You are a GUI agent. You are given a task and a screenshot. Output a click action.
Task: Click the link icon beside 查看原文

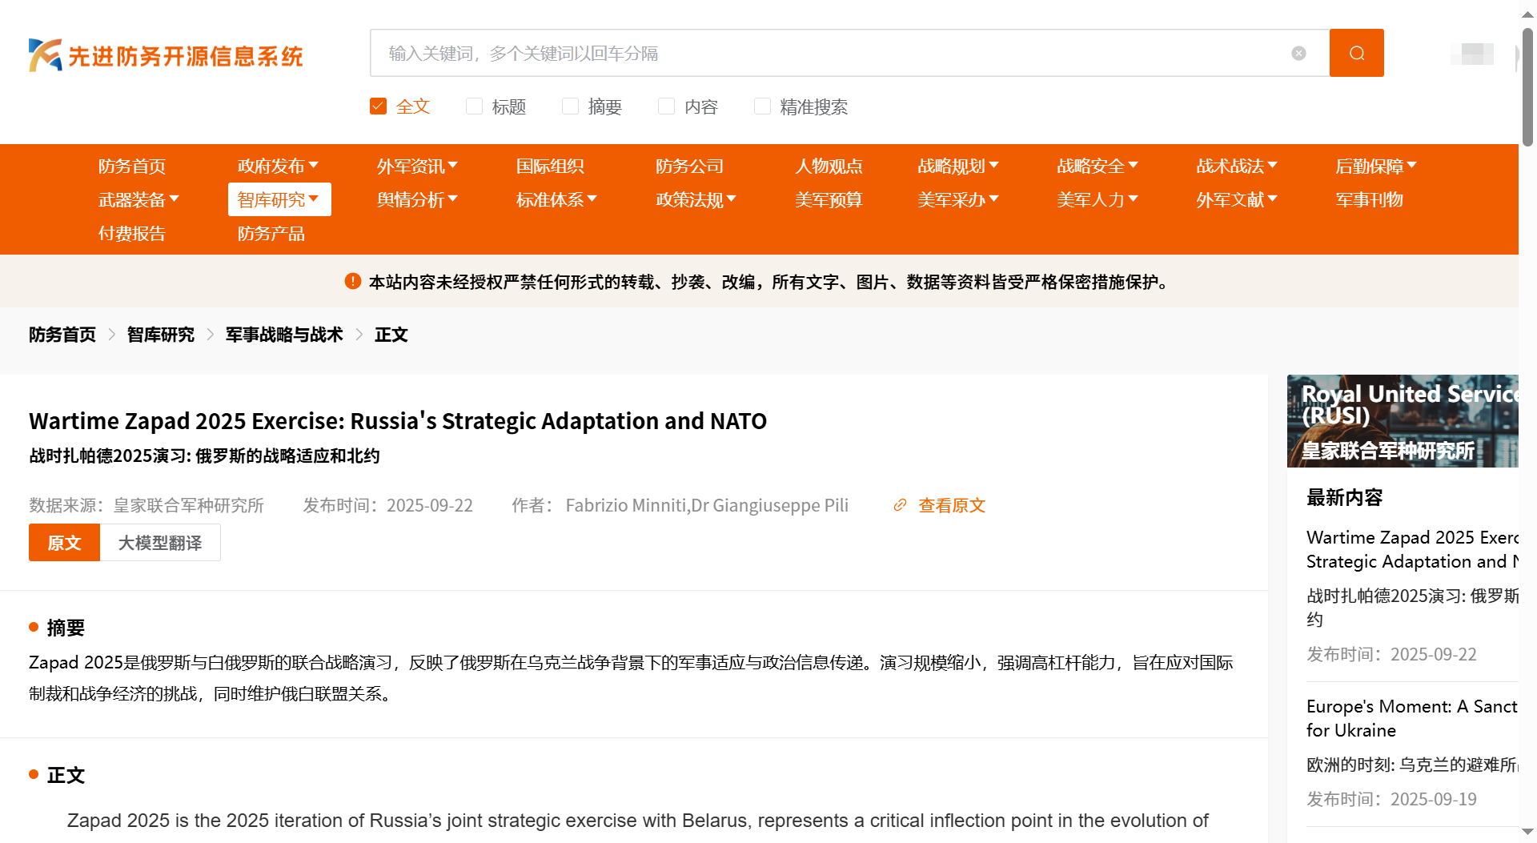point(900,505)
